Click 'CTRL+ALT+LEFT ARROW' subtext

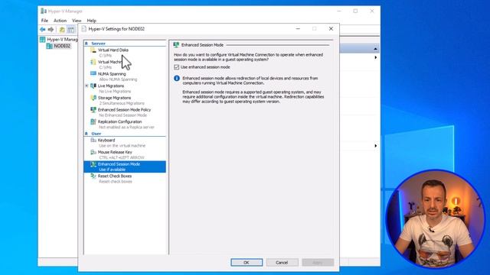(x=122, y=158)
